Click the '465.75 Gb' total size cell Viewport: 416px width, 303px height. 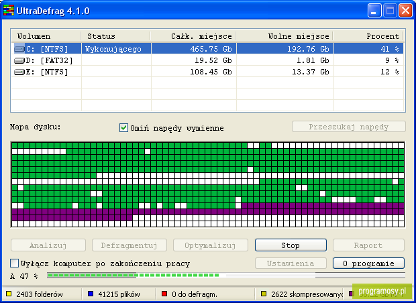click(194, 49)
